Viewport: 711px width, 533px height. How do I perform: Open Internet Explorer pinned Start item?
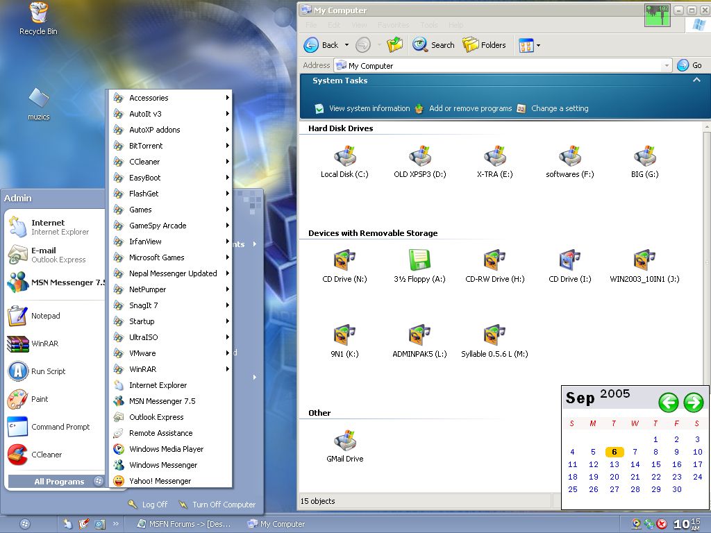click(x=56, y=227)
